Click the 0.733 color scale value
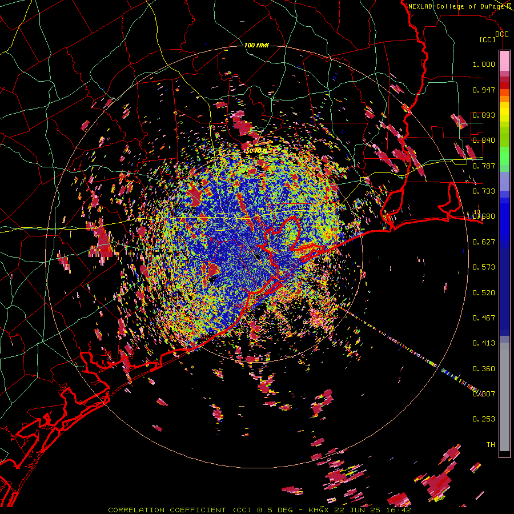The width and height of the screenshot is (514, 514). click(x=484, y=191)
